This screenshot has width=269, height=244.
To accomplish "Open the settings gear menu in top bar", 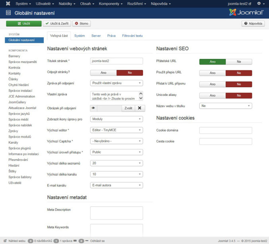I will point(260,4).
